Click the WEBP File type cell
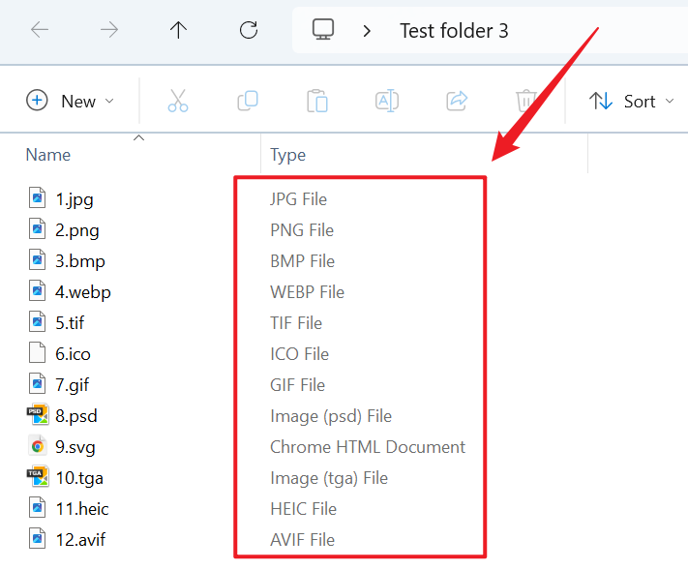 (x=307, y=292)
